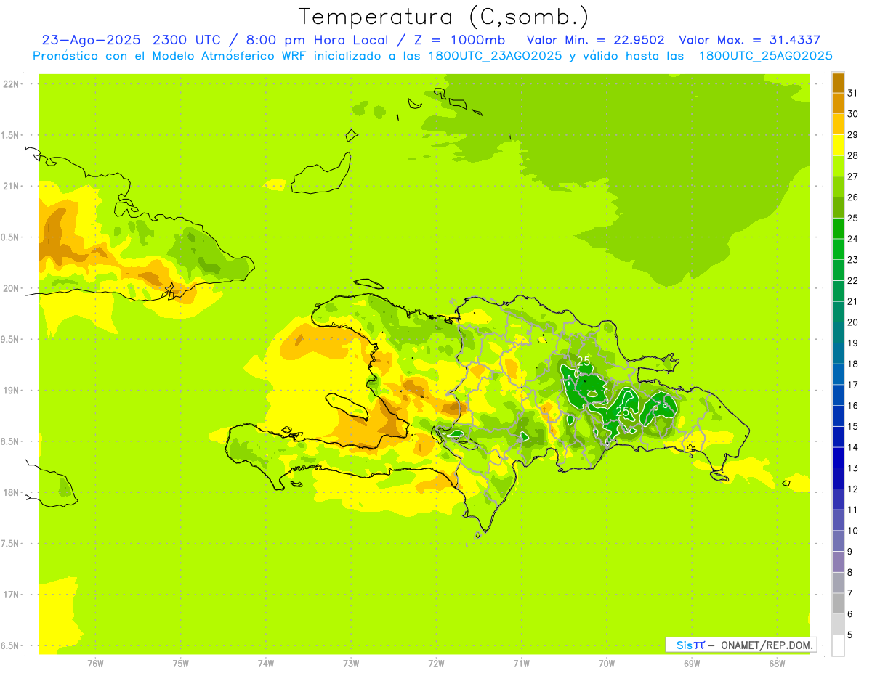
Task: Click the legend value '10'
Action: point(853,531)
